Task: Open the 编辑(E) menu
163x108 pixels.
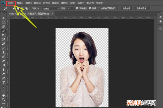Action: [20, 3]
